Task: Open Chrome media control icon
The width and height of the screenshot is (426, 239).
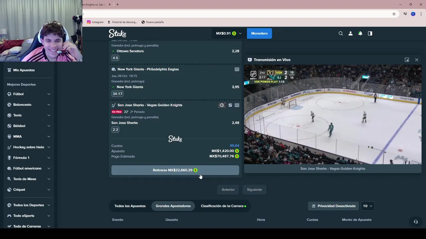Action: [x=405, y=14]
